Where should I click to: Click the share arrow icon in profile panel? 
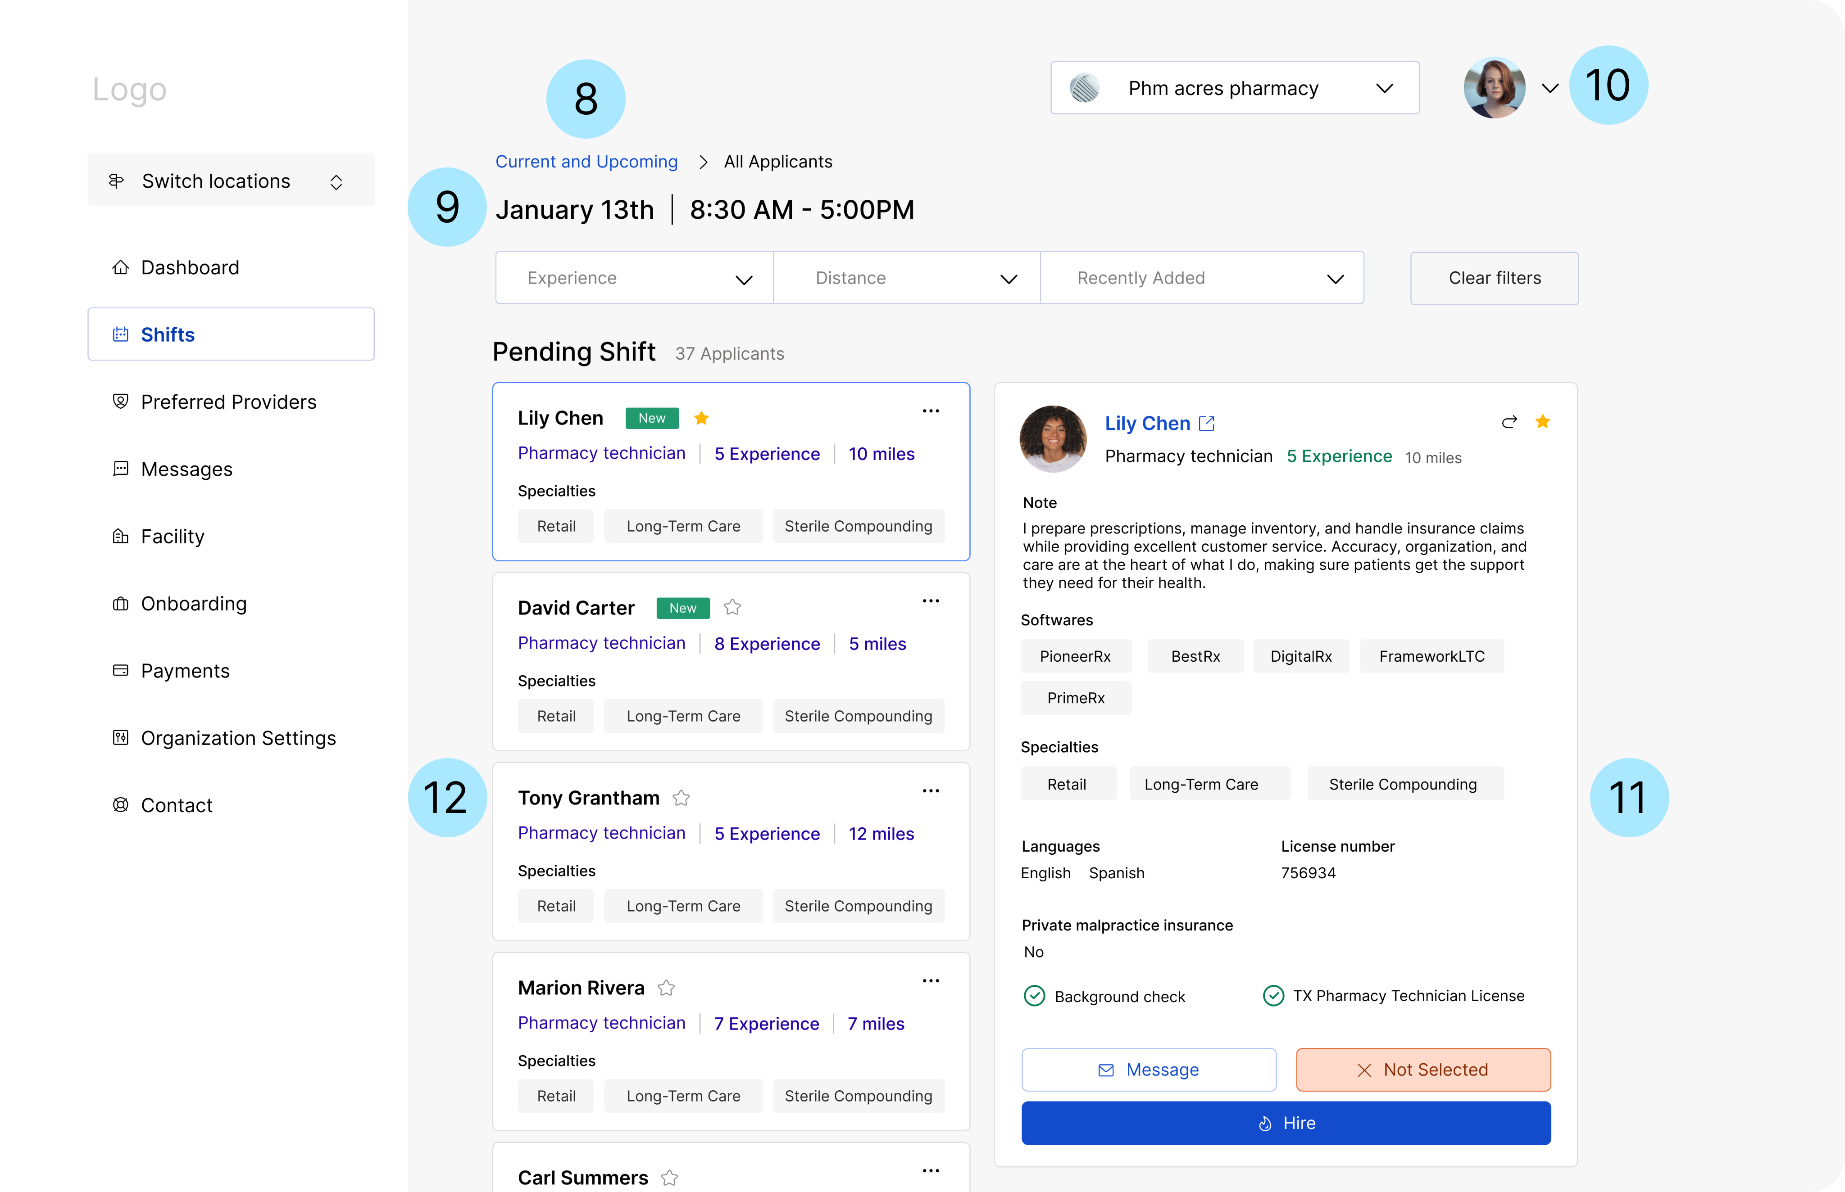pos(1509,422)
